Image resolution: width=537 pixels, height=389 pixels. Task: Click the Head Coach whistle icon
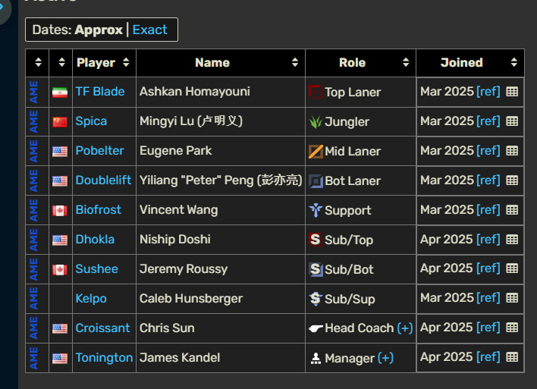316,328
